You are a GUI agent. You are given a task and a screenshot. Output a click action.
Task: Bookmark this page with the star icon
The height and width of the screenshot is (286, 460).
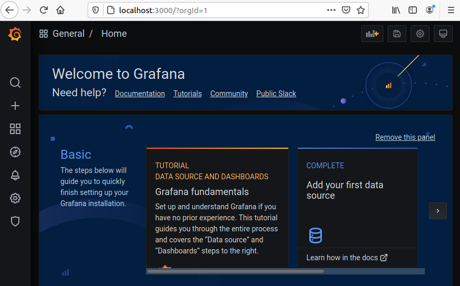tap(361, 11)
